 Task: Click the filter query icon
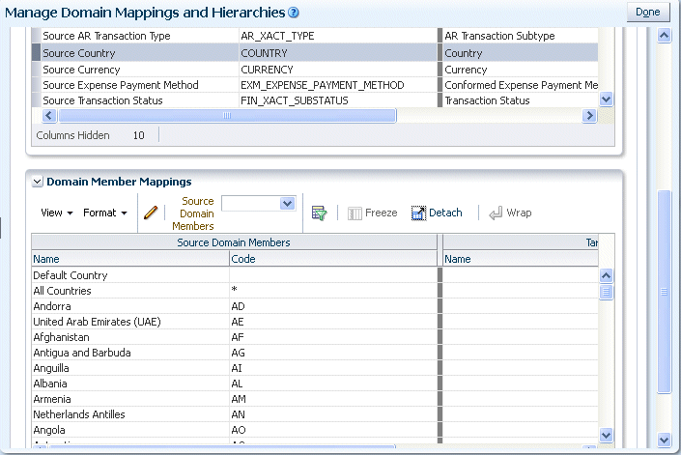point(319,213)
